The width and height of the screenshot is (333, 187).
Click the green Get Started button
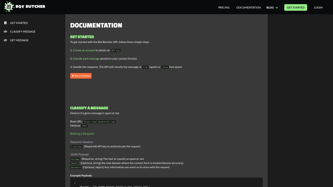pos(296,8)
